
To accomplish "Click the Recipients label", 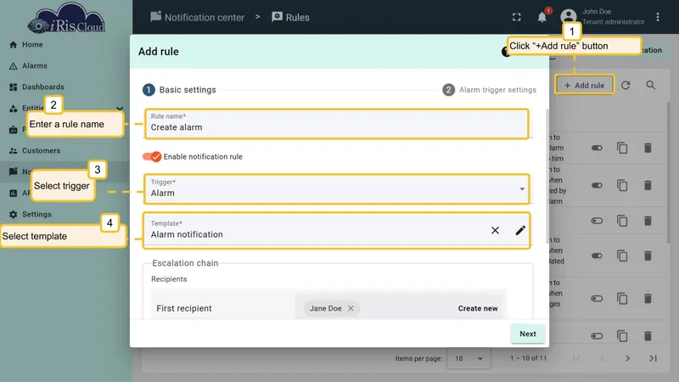I will (x=169, y=279).
